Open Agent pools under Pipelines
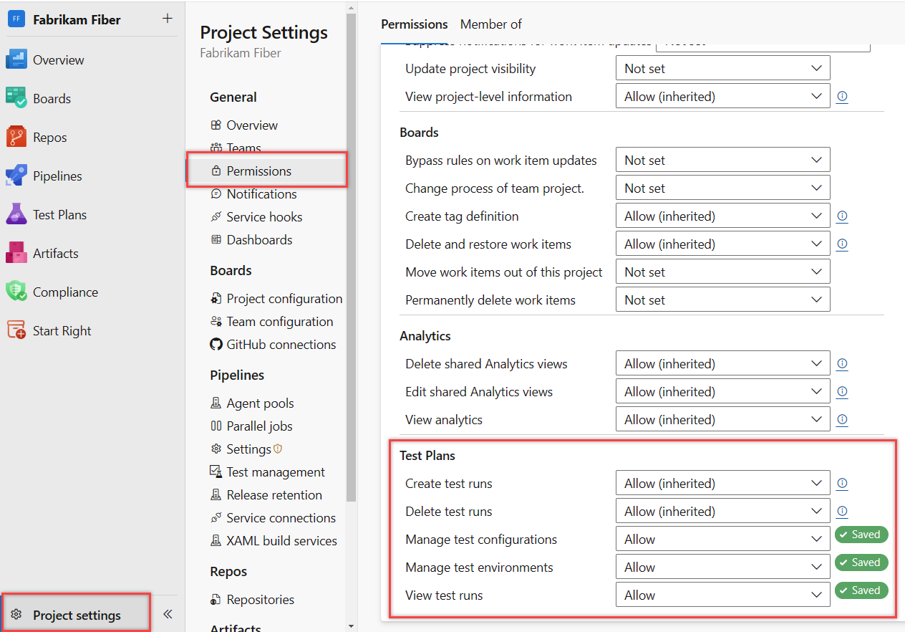 [261, 403]
